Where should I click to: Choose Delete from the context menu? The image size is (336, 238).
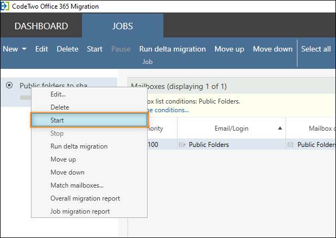[x=90, y=107]
